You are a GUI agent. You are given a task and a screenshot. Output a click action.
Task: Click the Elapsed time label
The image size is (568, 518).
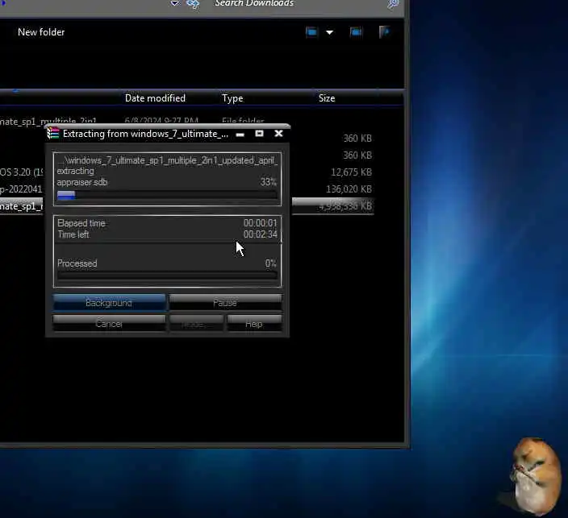coord(81,223)
